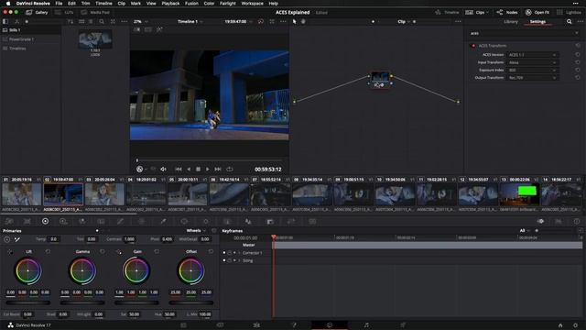Select the Qualifier eyedropper palette icon

(163, 222)
